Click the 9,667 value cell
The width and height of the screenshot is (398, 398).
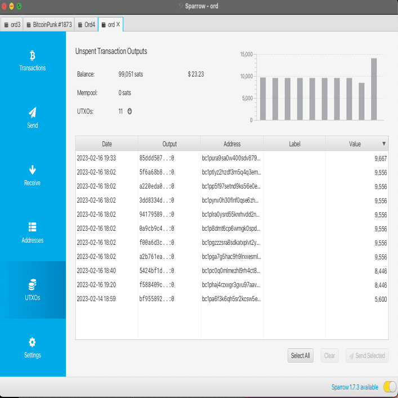tap(381, 159)
